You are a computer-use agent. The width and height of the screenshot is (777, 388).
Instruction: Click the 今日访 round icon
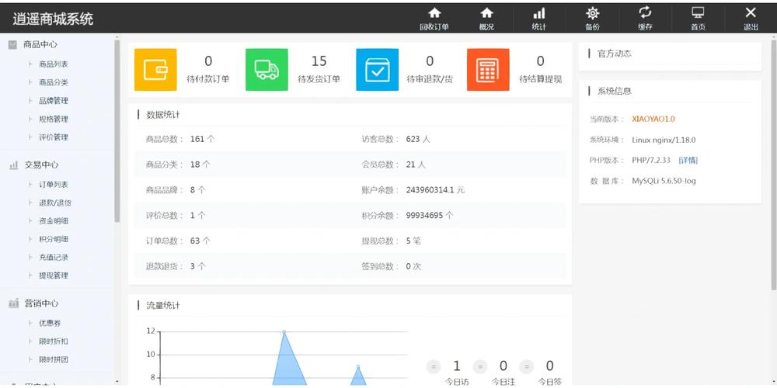coord(434,367)
